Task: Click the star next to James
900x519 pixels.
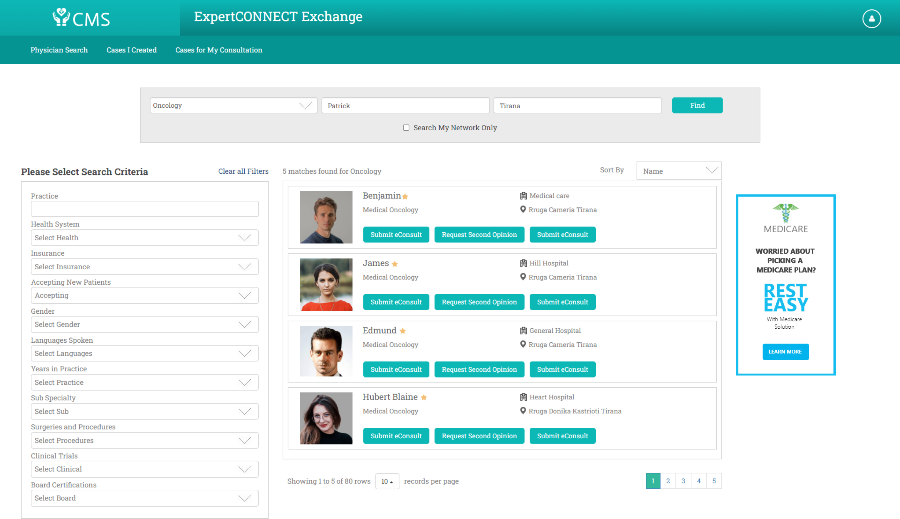Action: coord(395,264)
